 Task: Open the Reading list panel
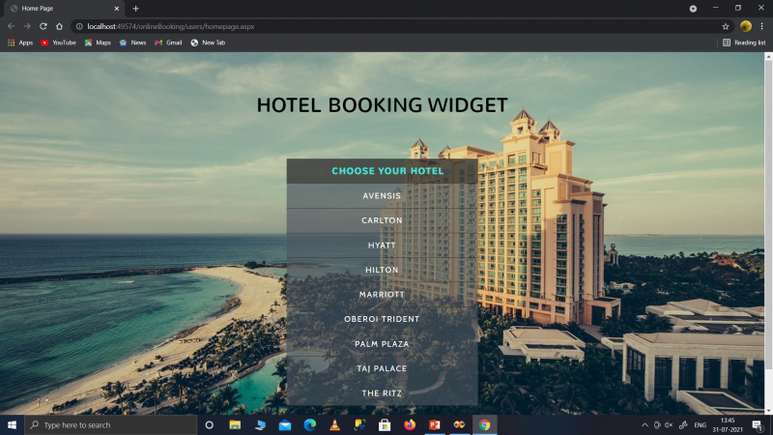coord(744,43)
